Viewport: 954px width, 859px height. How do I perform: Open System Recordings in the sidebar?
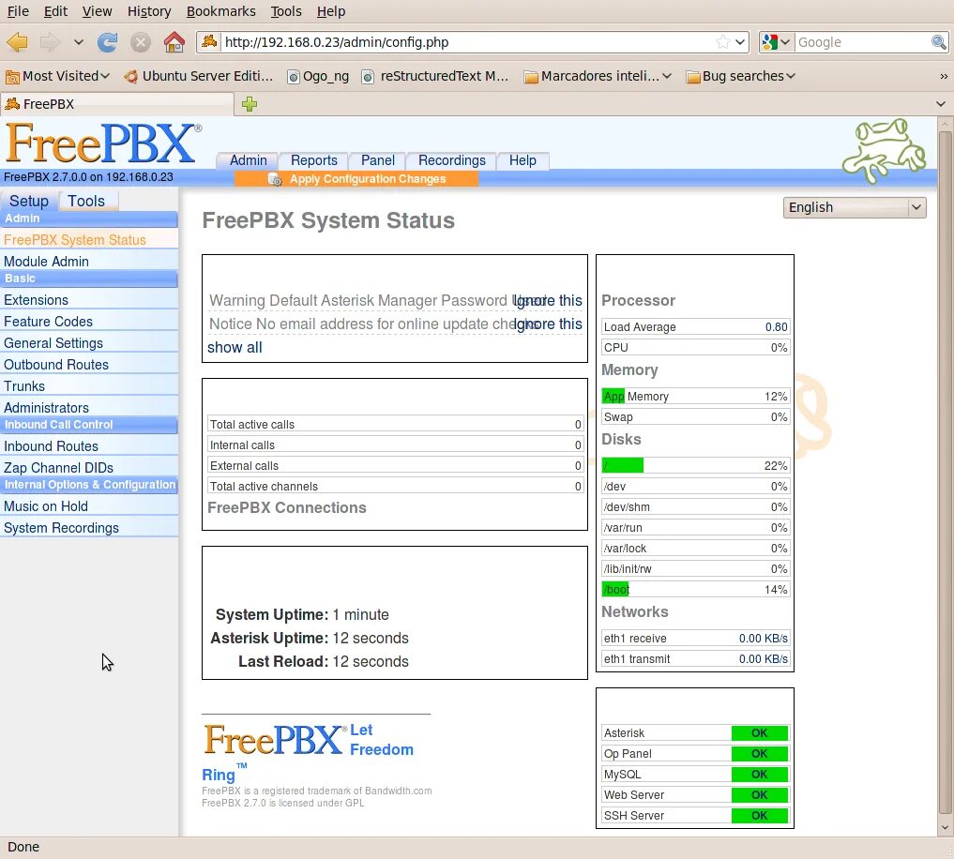point(89,528)
